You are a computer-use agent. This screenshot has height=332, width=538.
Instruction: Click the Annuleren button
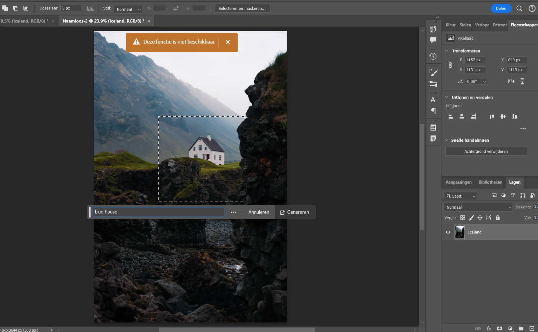(x=259, y=212)
